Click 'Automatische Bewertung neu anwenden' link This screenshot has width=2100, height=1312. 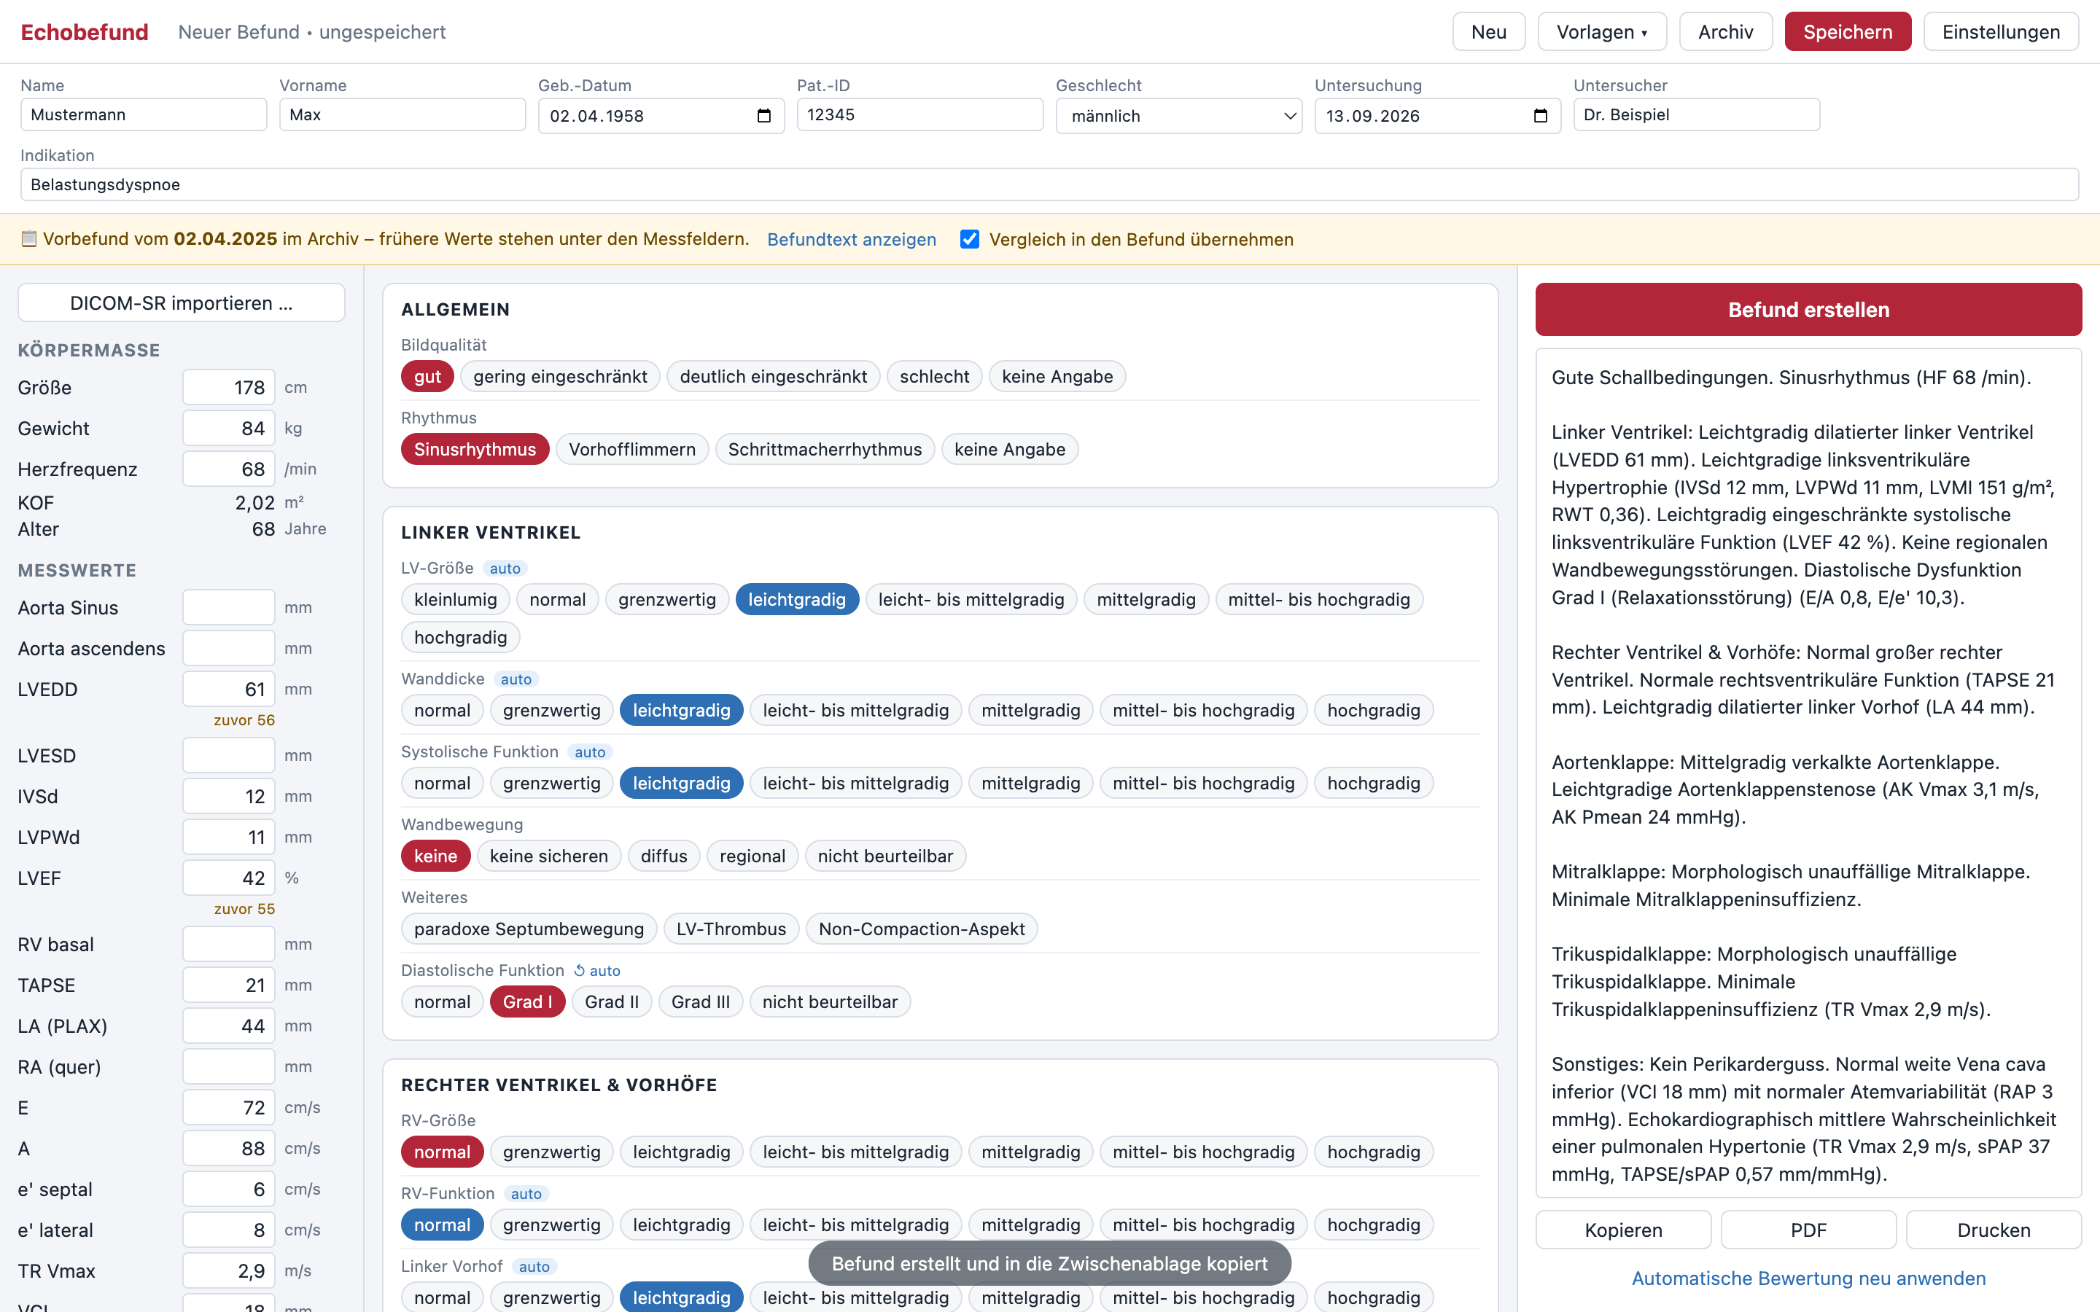click(x=1808, y=1278)
